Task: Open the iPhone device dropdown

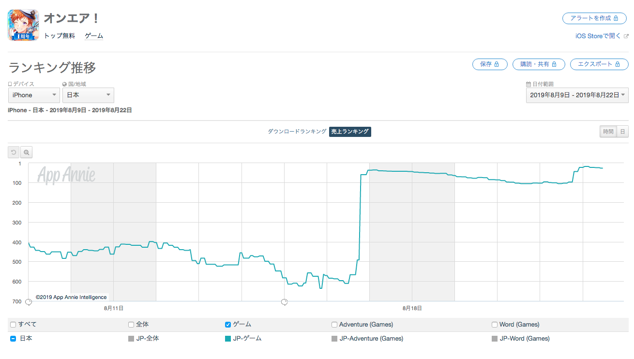Action: [x=34, y=95]
